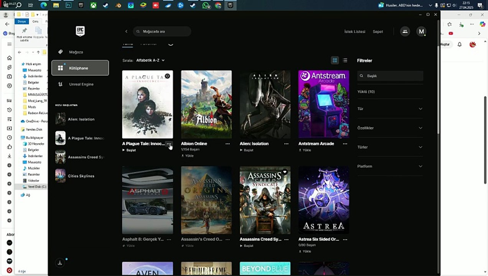
Task: Open three-dot menu for Antstream Arcade
Action: click(x=345, y=144)
